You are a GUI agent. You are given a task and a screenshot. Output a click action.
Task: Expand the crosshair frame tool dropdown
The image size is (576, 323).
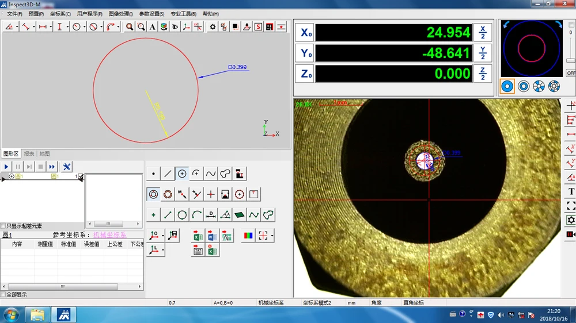272,236
